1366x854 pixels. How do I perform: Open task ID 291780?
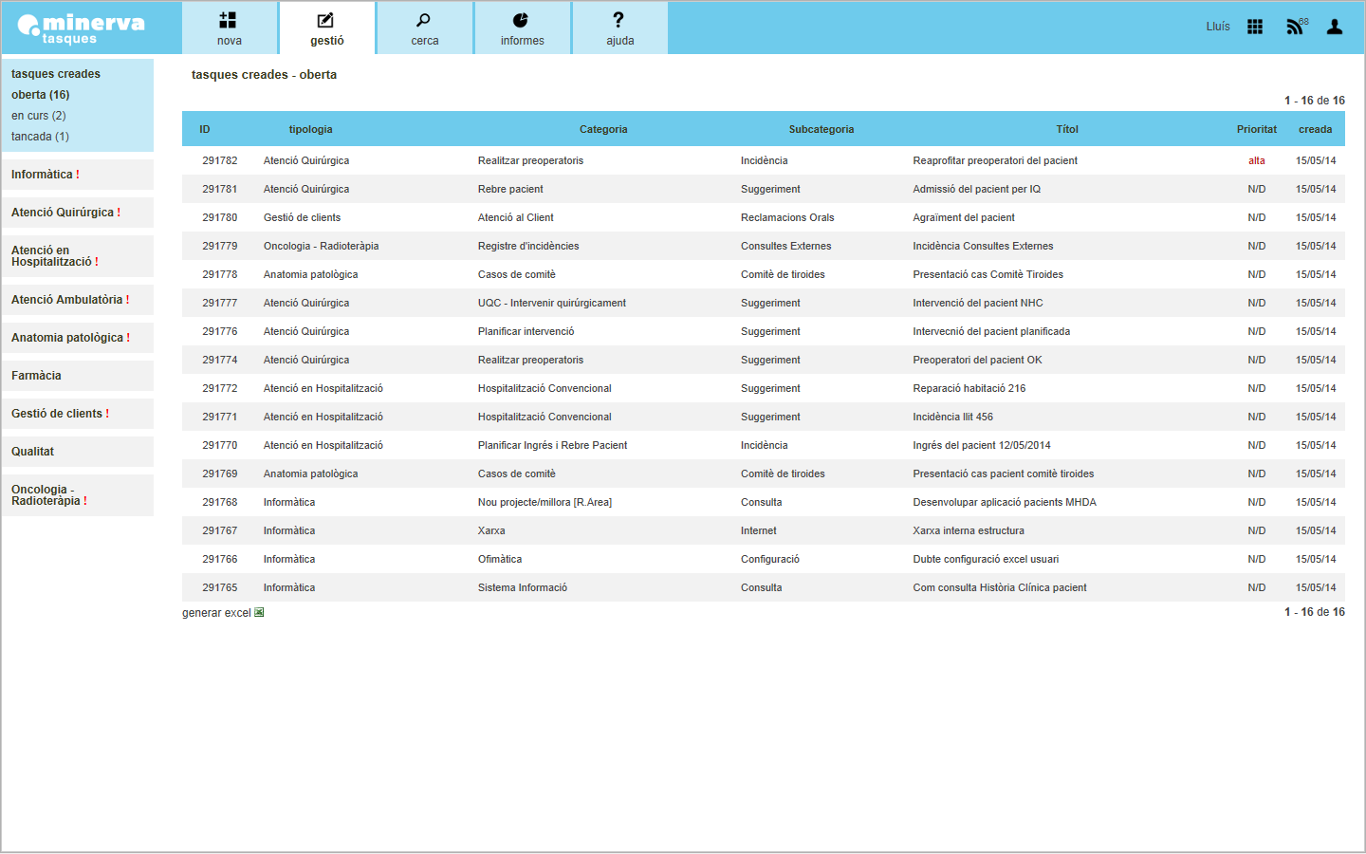220,217
